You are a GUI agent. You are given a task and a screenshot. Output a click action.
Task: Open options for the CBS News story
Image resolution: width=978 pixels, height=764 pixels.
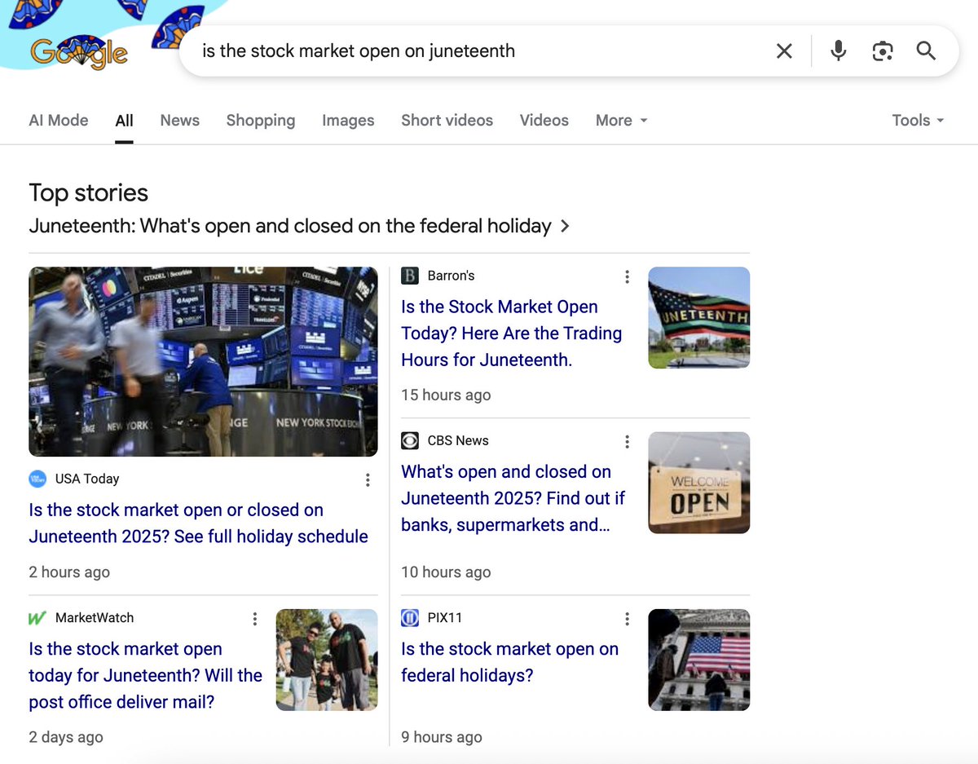click(x=627, y=441)
